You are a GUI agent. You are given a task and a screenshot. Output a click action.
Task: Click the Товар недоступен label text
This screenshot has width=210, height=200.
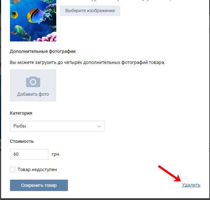click(37, 170)
